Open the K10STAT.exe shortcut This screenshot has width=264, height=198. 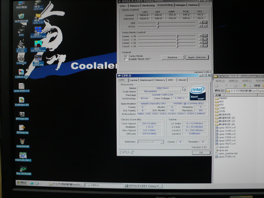pos(38,32)
